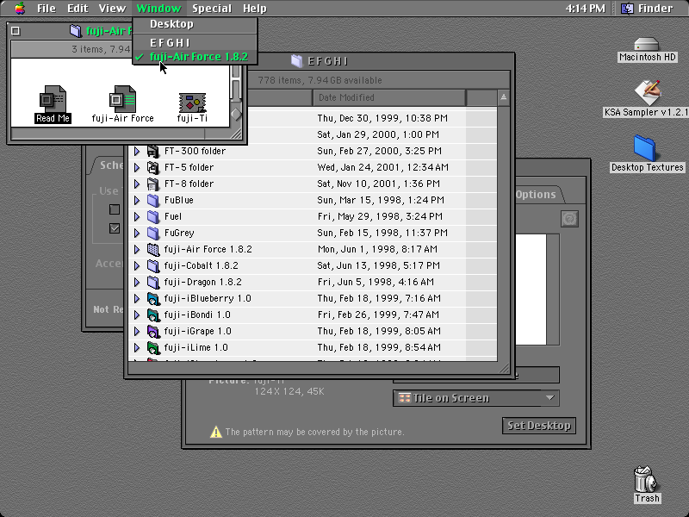The width and height of the screenshot is (689, 517).
Task: Expand the Fuel folder row
Action: [137, 217]
